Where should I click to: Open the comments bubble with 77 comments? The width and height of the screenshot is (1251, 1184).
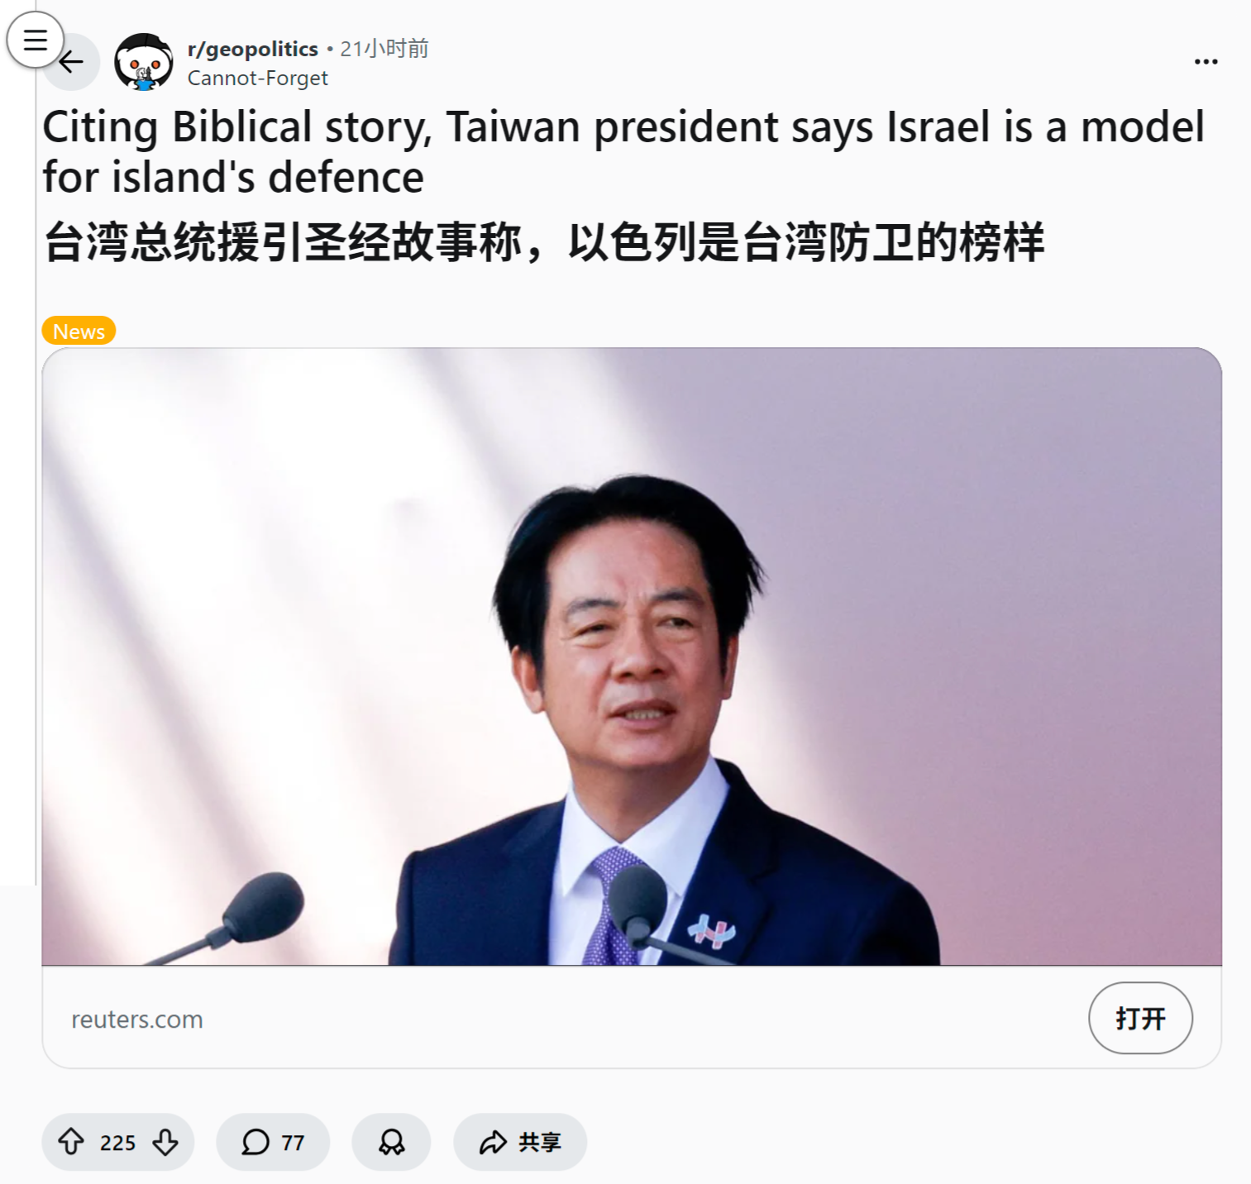point(273,1142)
